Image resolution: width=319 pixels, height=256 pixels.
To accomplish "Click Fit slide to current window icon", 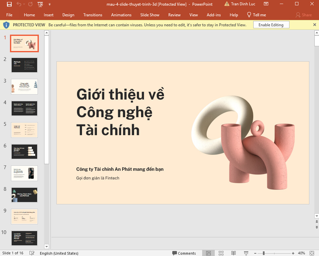I will 311,253.
